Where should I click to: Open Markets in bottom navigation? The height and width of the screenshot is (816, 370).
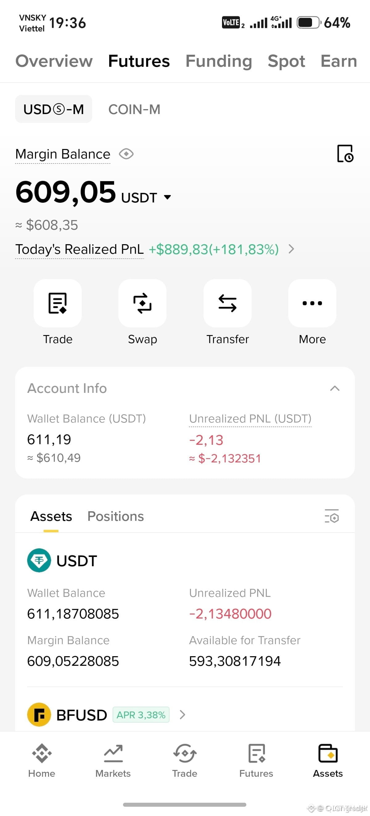[x=113, y=761]
